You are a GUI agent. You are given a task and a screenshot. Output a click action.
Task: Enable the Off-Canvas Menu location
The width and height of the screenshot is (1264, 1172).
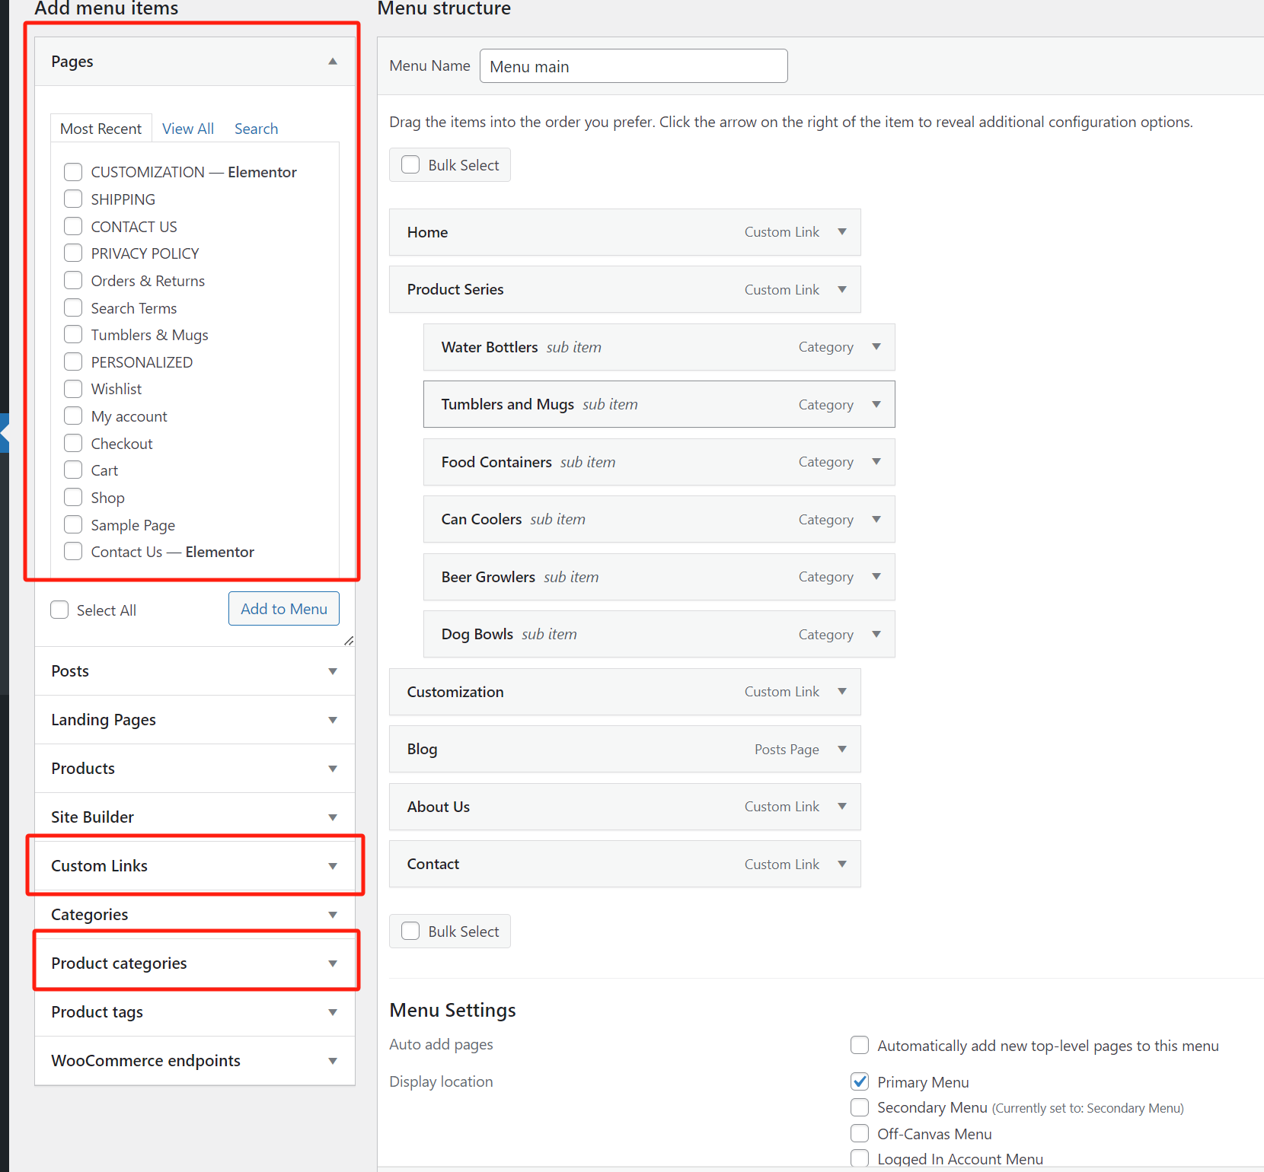[x=859, y=1133]
